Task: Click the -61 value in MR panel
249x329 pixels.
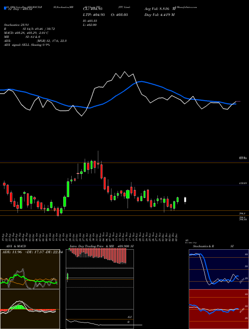Action: point(130,317)
